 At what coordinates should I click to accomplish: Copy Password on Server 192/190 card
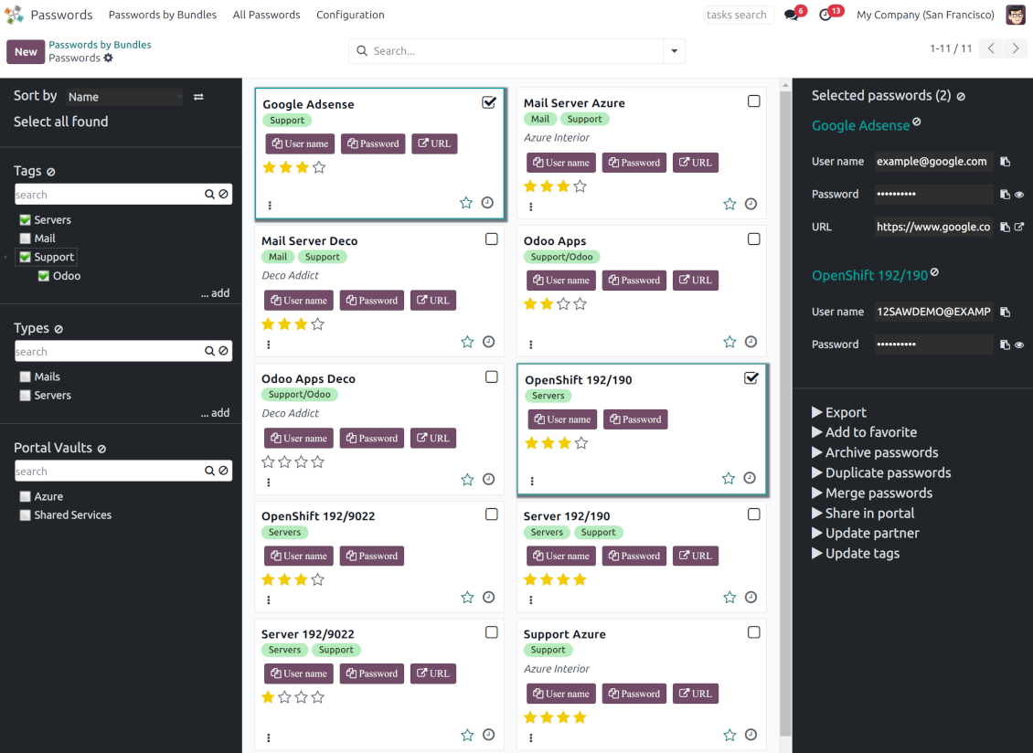coord(634,556)
